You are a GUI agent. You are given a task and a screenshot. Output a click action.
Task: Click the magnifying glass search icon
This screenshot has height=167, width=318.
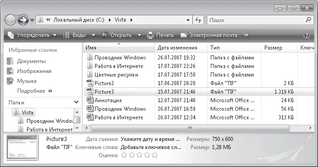coord(308,20)
